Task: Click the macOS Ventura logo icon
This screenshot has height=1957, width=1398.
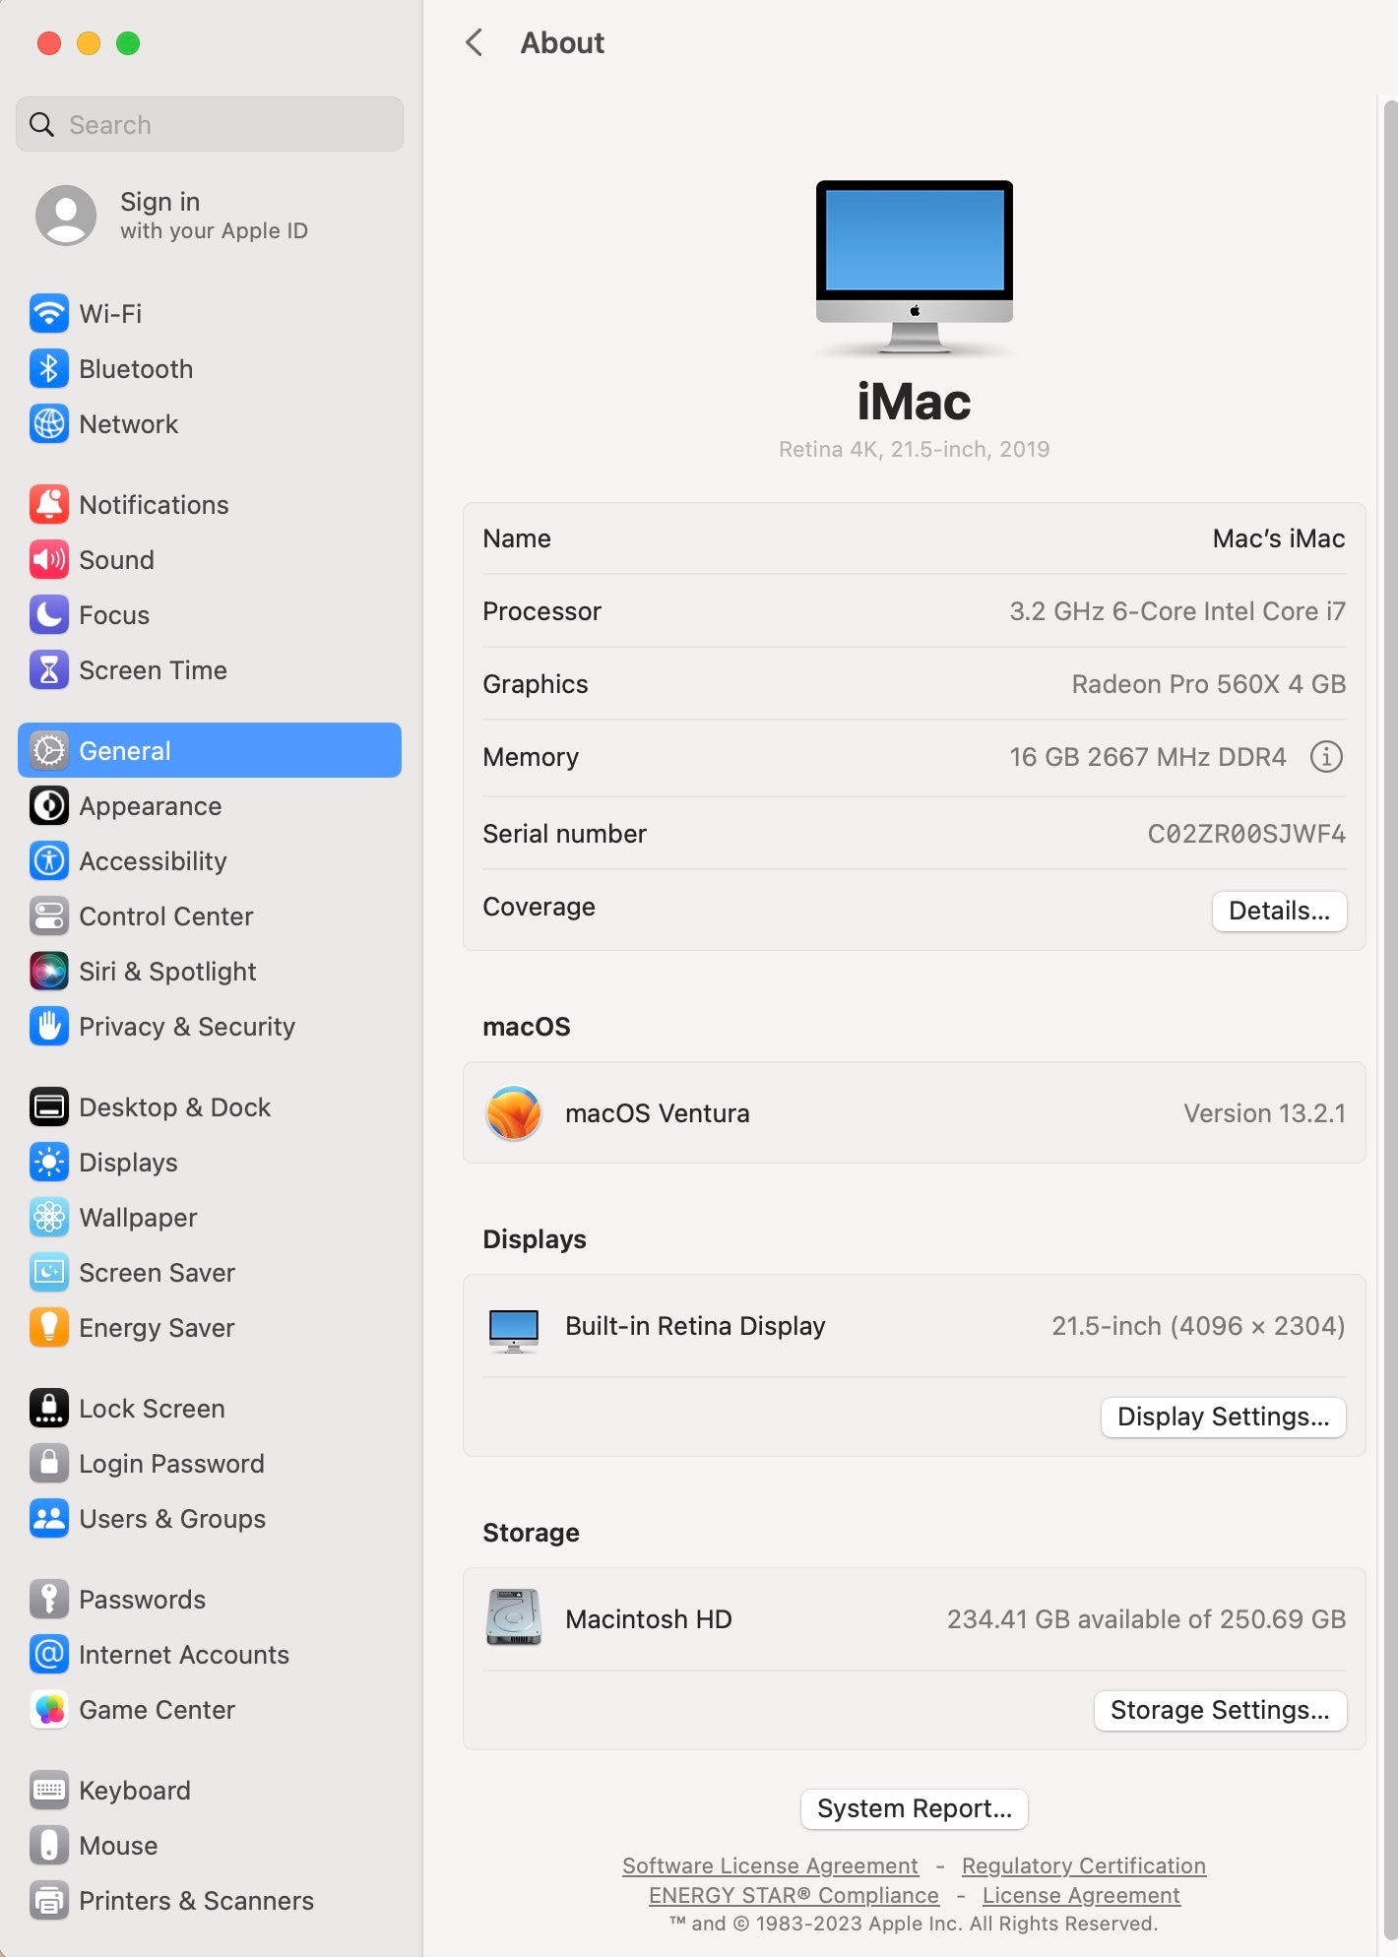Action: pos(514,1113)
